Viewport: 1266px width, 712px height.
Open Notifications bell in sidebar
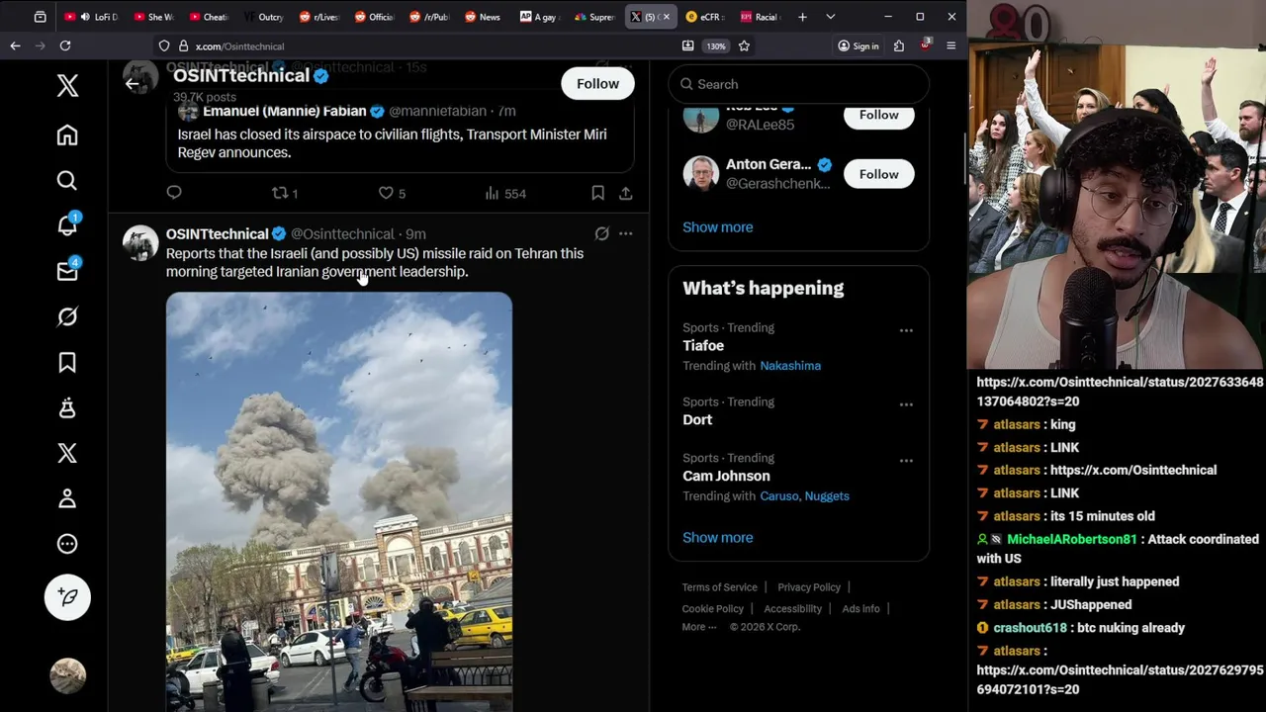(67, 224)
